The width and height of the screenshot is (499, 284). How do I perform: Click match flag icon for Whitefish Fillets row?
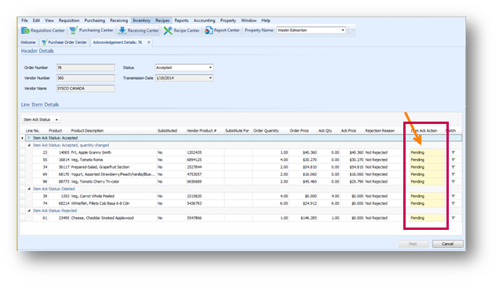453,203
